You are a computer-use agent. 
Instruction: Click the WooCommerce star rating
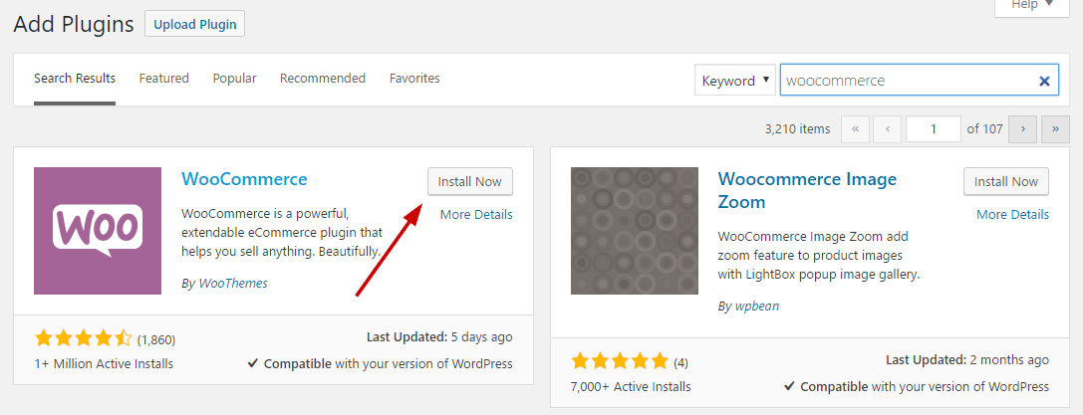[83, 338]
